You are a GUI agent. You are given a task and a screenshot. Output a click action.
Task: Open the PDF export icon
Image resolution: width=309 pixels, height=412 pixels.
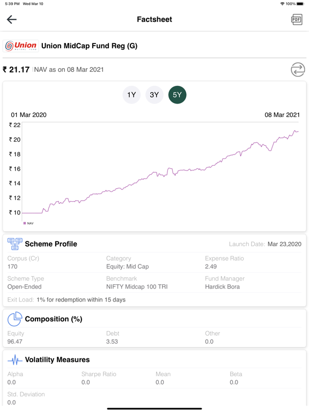296,19
